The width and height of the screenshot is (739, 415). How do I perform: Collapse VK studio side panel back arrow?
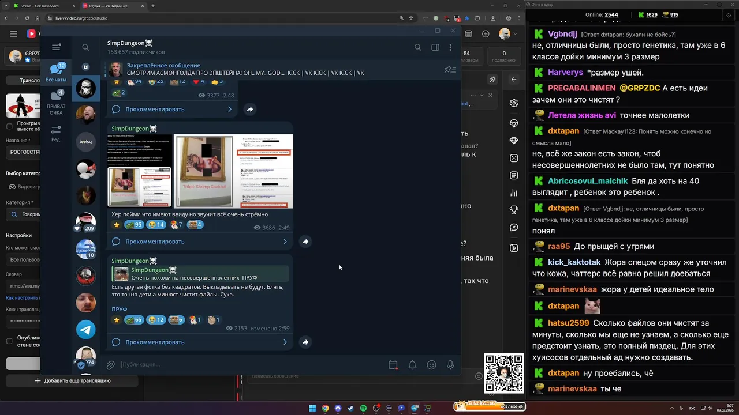coord(514,80)
